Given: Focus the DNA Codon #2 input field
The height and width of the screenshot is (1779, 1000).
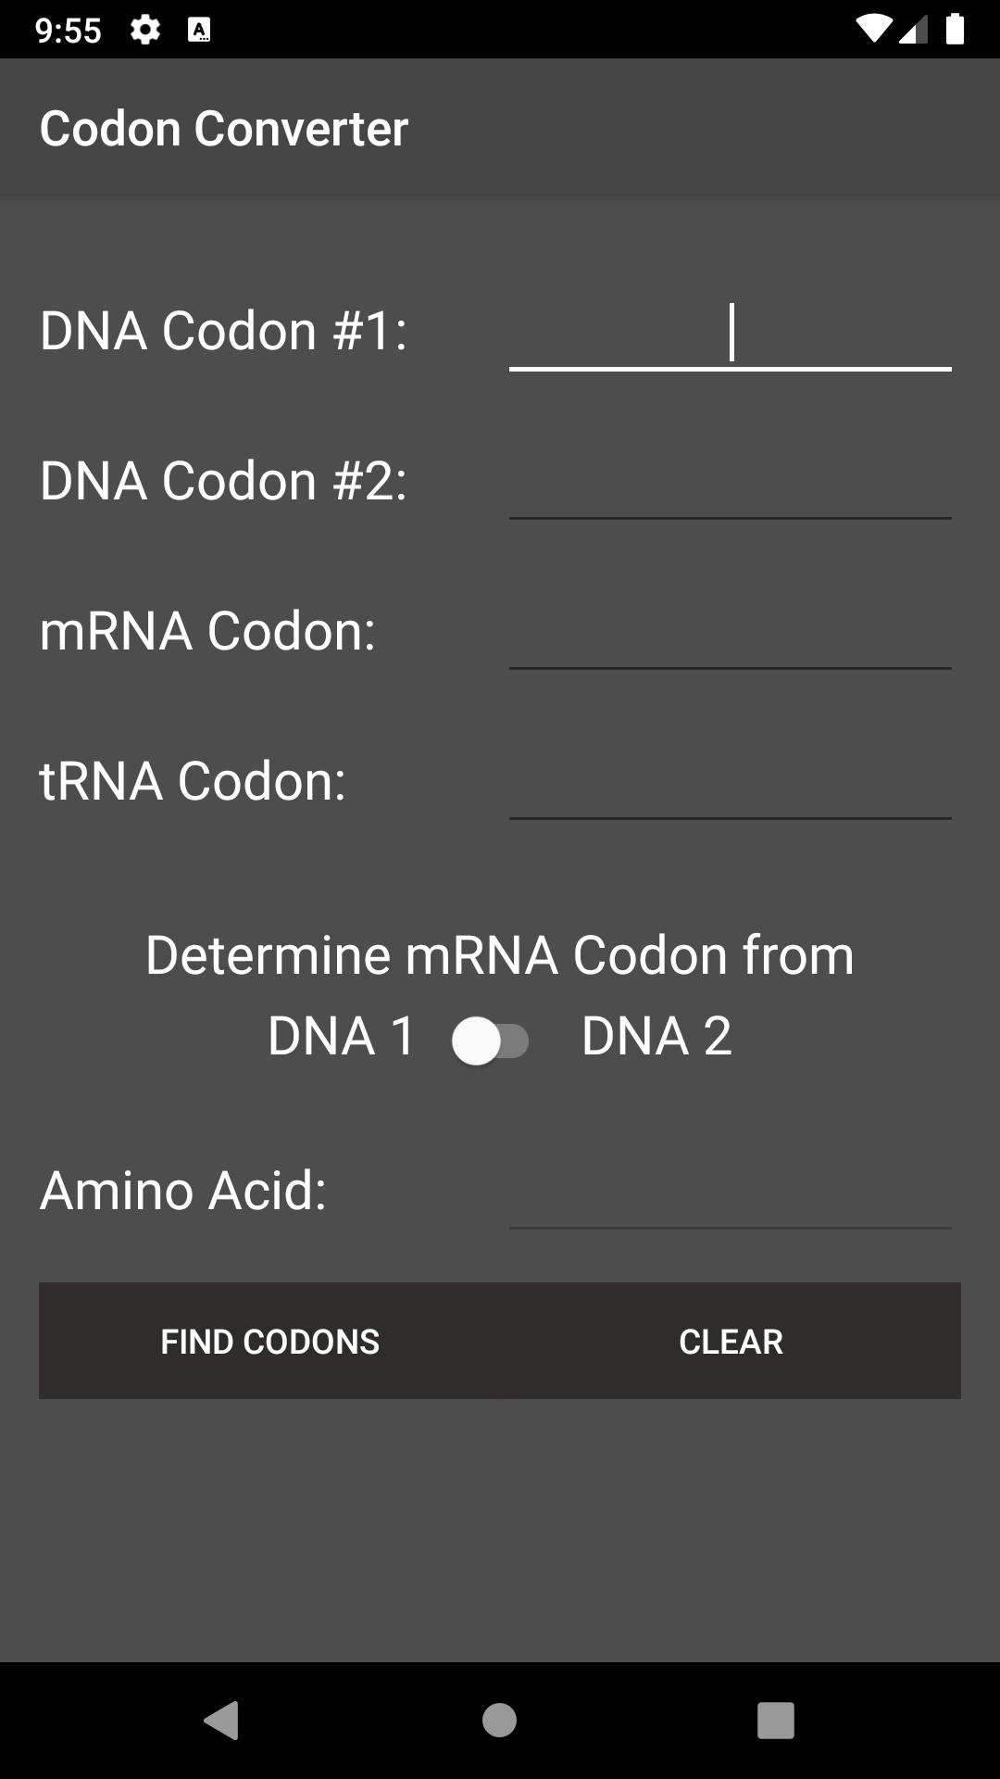Looking at the screenshot, I should (731, 482).
